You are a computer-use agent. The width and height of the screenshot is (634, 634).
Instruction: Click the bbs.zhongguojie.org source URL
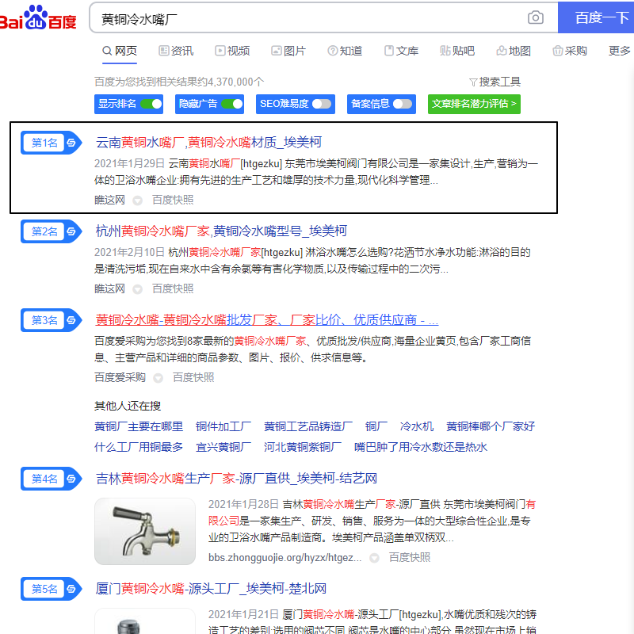pos(285,558)
